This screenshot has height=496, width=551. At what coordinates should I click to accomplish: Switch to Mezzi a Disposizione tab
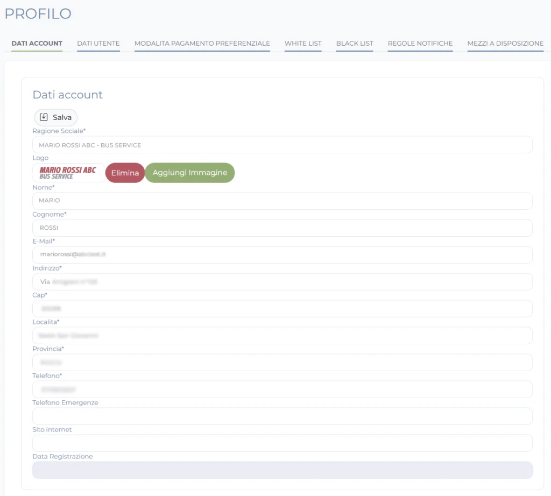505,44
